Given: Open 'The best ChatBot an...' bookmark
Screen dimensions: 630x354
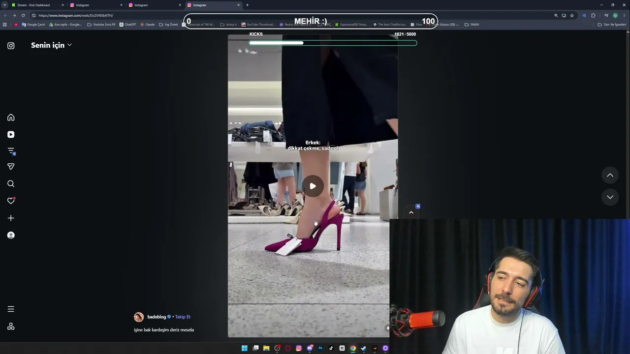Looking at the screenshot, I should pyautogui.click(x=390, y=25).
